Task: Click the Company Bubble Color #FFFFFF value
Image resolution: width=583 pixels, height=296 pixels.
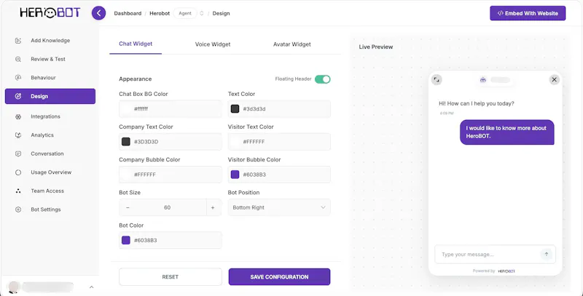Action: (x=145, y=175)
